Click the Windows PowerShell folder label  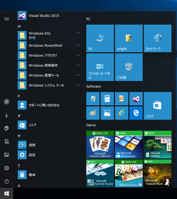[x=45, y=45]
